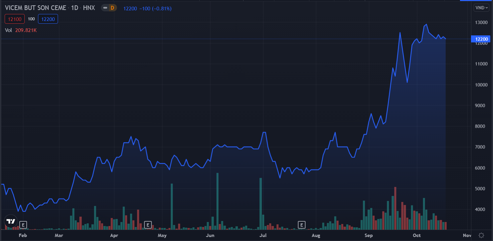Click the Vol indicator legend label

(x=8, y=30)
